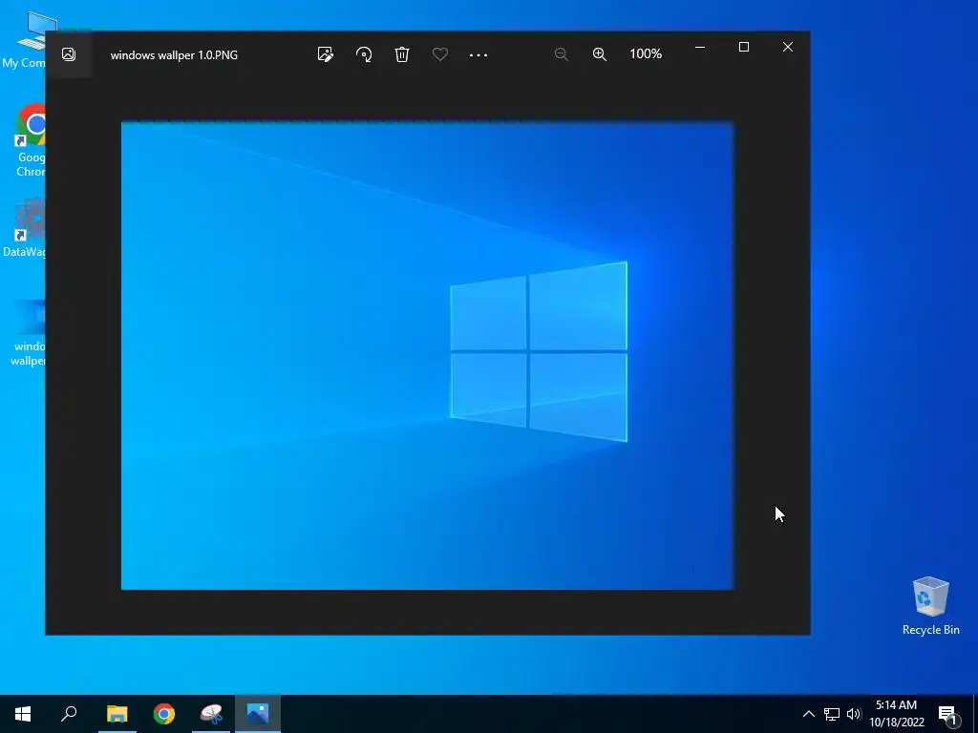Open the Photos collection icon in title bar
Screen dimensions: 978x733
69,54
